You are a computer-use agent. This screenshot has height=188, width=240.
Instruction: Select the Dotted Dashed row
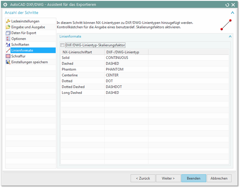pos(73,87)
